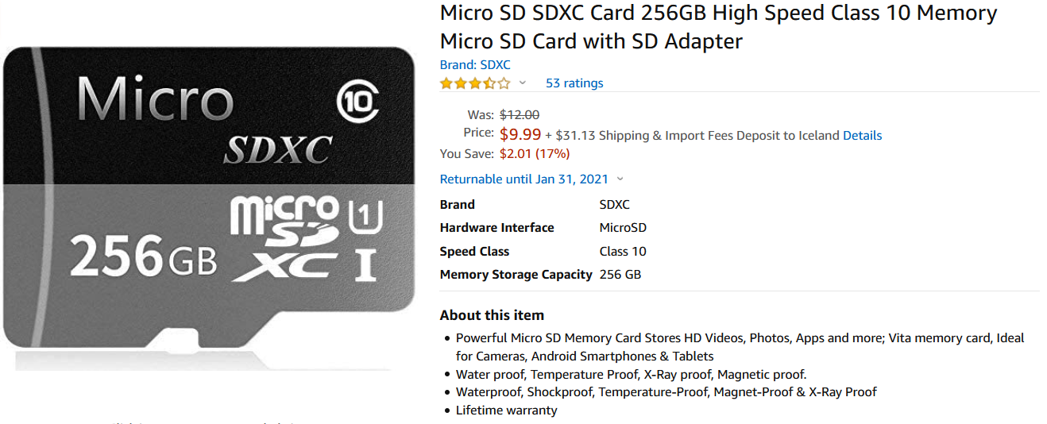Click the UHS-I roman numeral mark on the card
This screenshot has width=1047, height=424.
(x=365, y=264)
